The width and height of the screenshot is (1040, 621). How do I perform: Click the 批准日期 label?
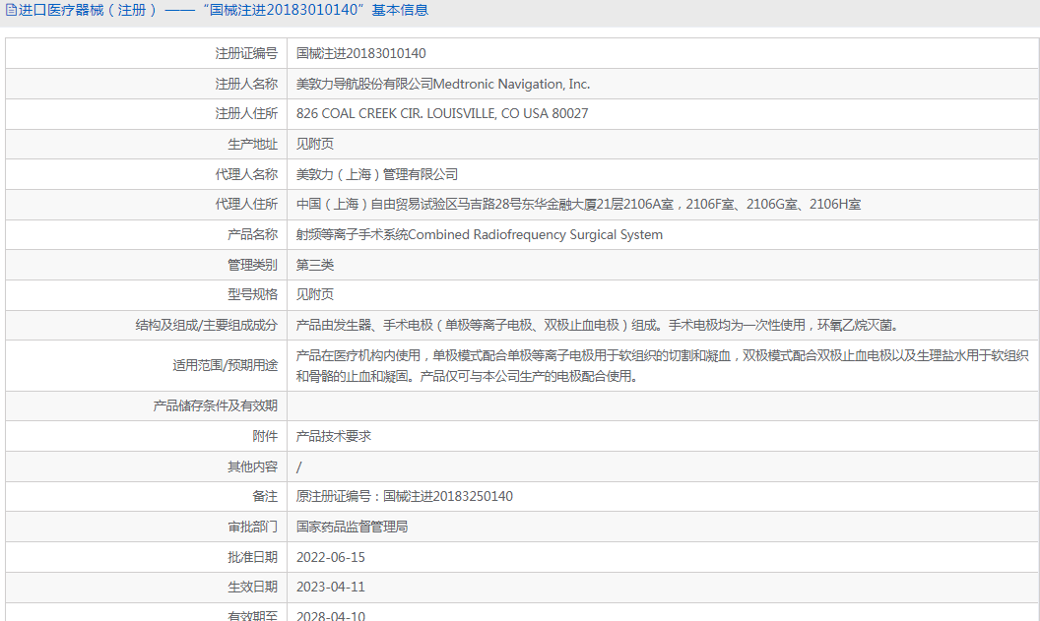click(253, 557)
